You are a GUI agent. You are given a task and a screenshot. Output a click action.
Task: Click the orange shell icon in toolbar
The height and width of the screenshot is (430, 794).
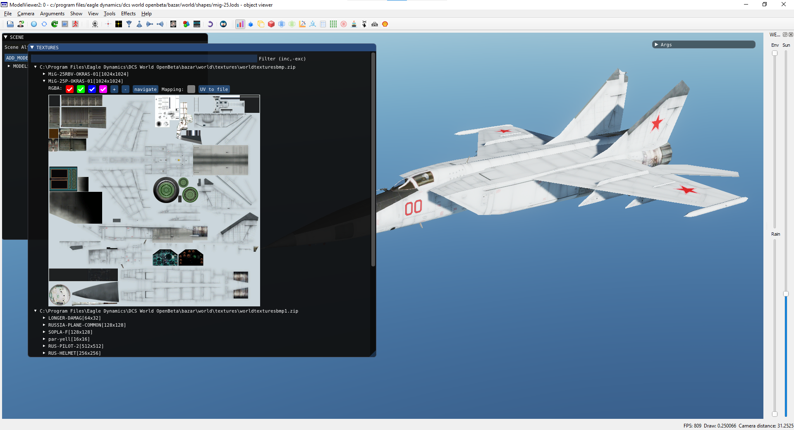(385, 24)
